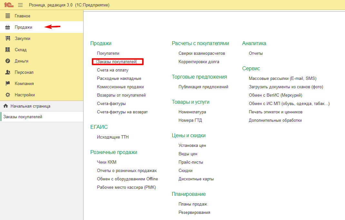The height and width of the screenshot is (220, 345).
Task: Open Счета на оплату
Action: coord(113,70)
